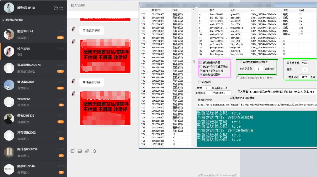
Task: Click the disabled 启动修改昵称和头像 checkbox
Action: (x=238, y=78)
